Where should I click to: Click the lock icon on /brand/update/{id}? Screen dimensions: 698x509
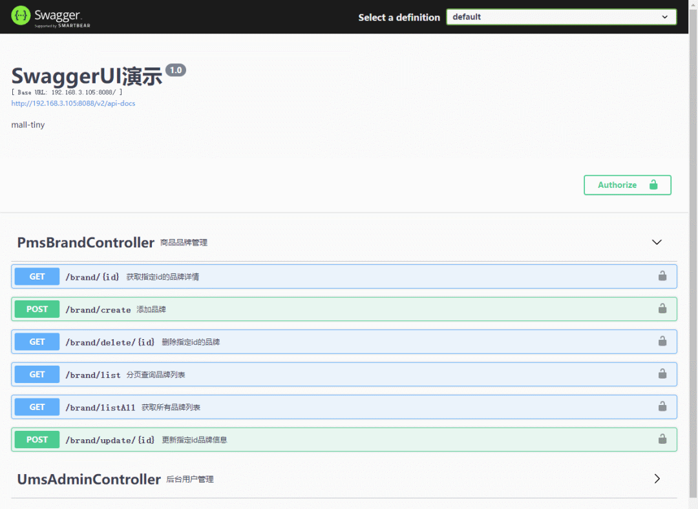click(662, 439)
